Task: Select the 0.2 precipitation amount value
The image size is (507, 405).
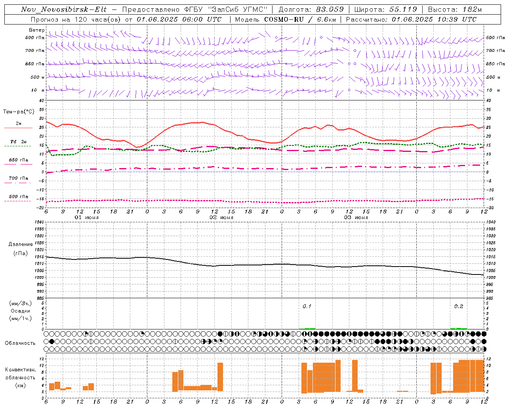Action: coord(459,306)
